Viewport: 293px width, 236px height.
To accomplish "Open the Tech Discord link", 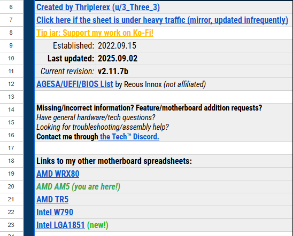I will pyautogui.click(x=129, y=137).
